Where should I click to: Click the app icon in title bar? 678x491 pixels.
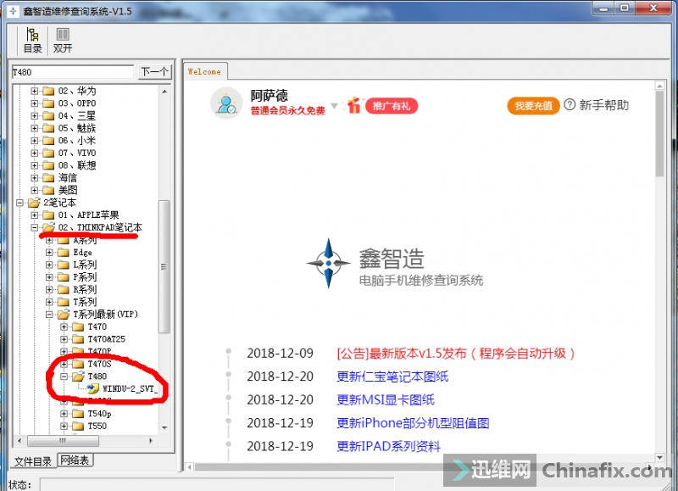click(x=13, y=11)
